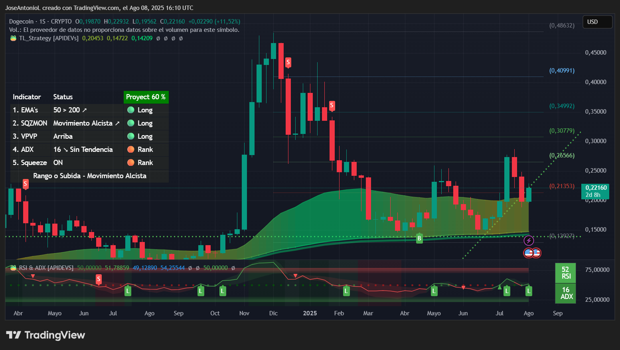This screenshot has width=620, height=350.
Task: Click the TradingView logo
Action: (x=45, y=335)
